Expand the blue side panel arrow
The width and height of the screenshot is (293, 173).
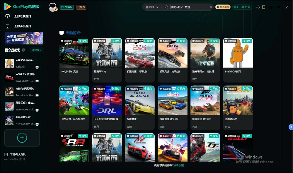pyautogui.click(x=291, y=127)
